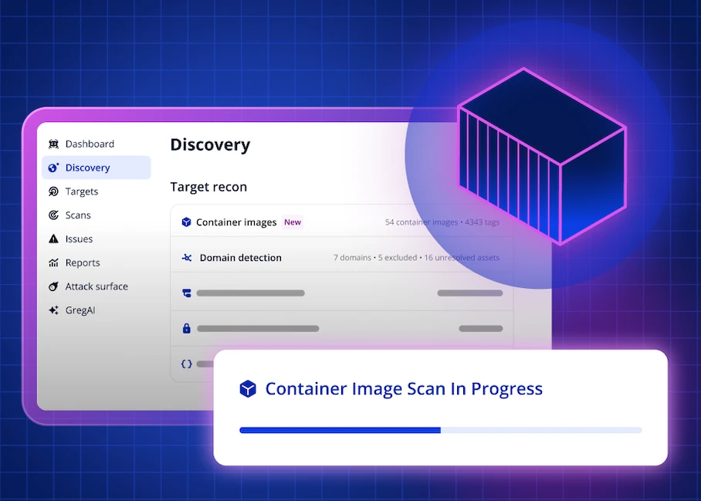The width and height of the screenshot is (701, 501).
Task: Select the Reports bar chart icon
Action: pos(54,262)
